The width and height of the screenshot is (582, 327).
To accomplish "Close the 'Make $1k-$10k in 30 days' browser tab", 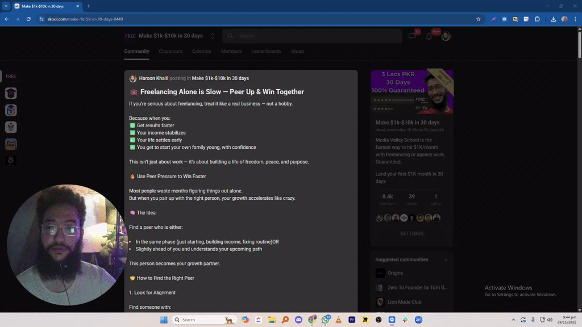I will (77, 6).
